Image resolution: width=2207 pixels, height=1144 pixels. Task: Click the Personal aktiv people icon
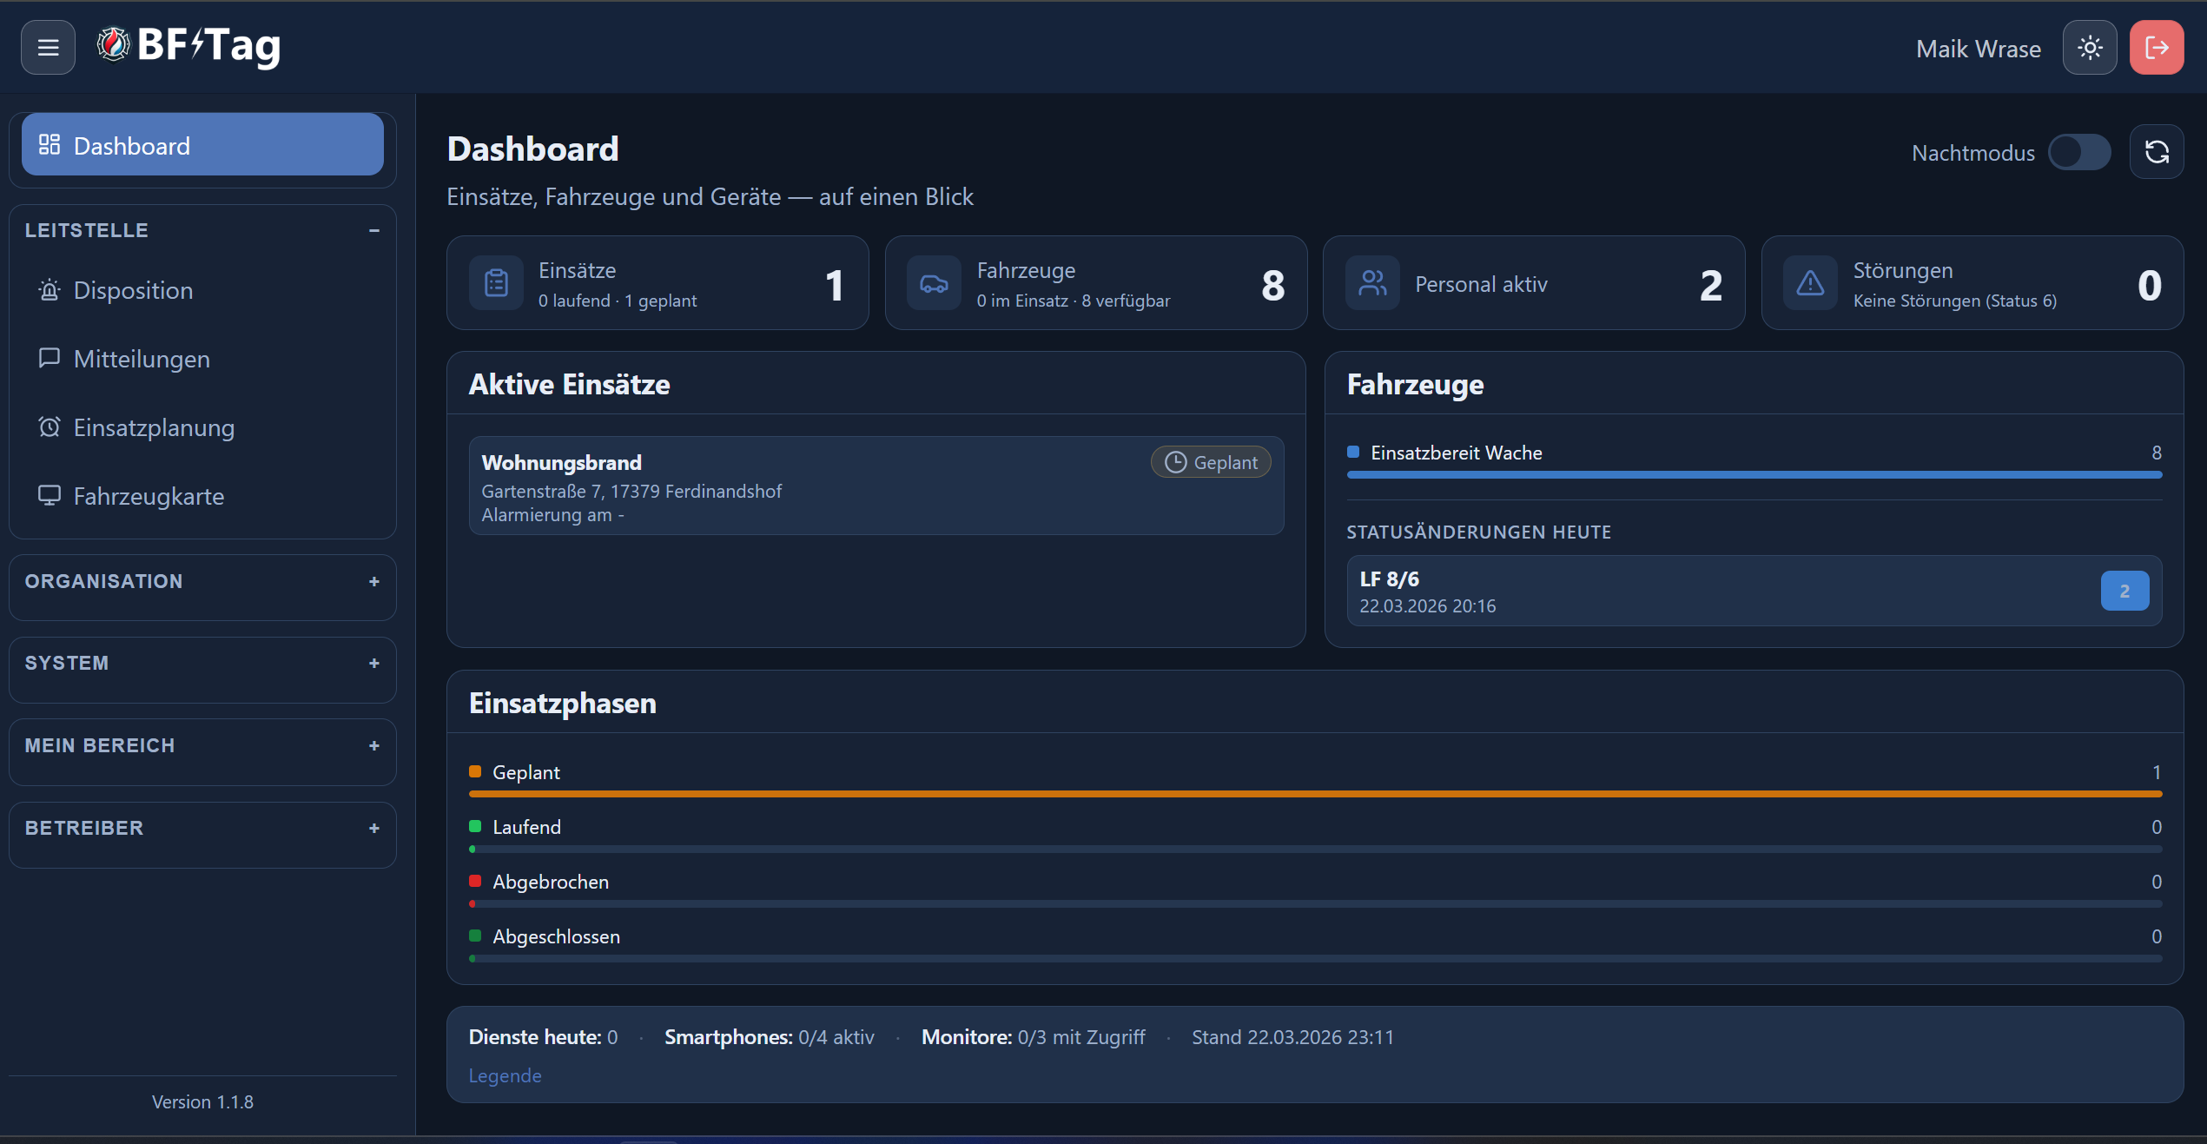tap(1371, 283)
